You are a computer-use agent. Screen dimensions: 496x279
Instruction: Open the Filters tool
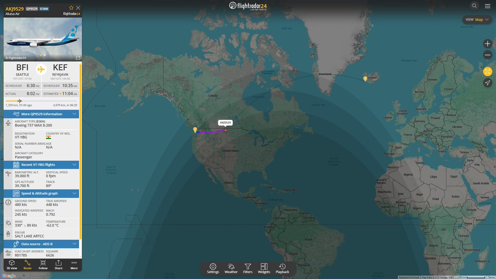click(x=248, y=268)
